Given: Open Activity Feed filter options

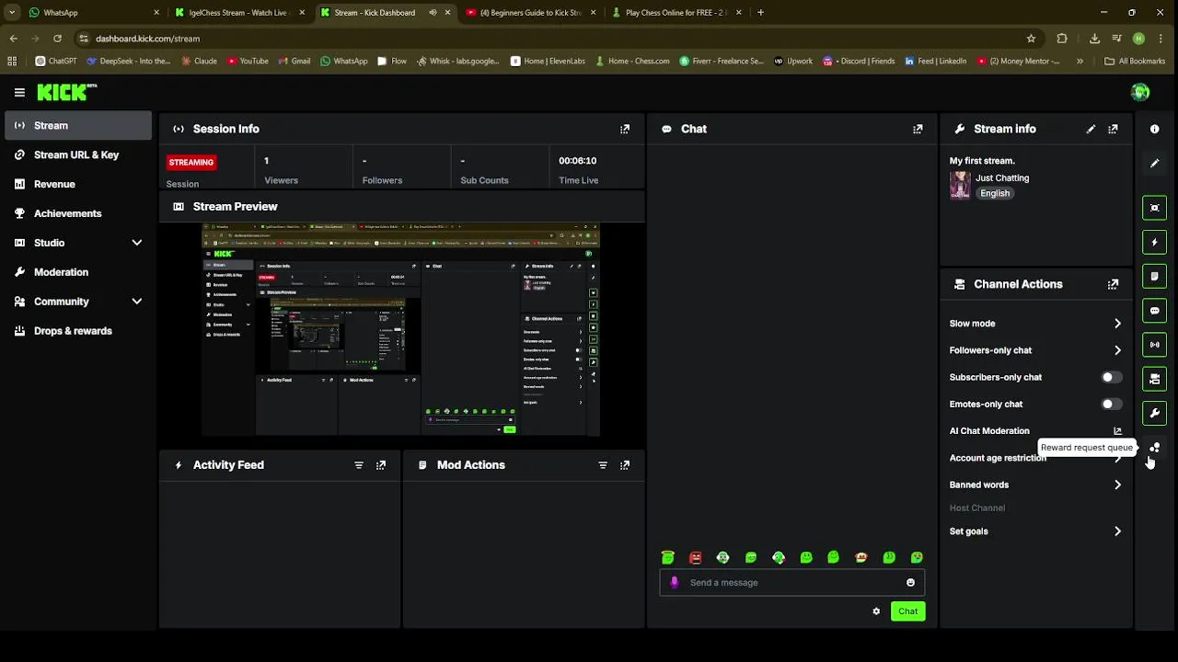Looking at the screenshot, I should click(x=359, y=465).
